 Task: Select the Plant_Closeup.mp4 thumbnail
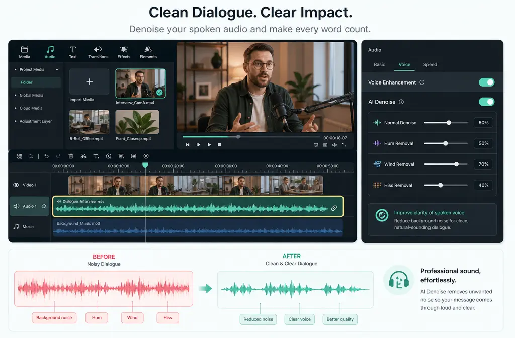coord(137,122)
